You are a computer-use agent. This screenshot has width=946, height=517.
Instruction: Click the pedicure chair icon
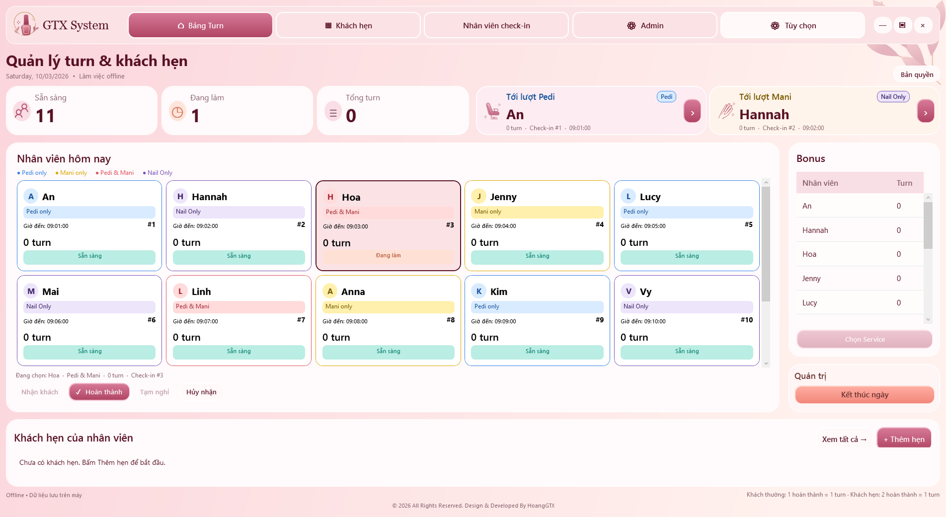coord(492,111)
